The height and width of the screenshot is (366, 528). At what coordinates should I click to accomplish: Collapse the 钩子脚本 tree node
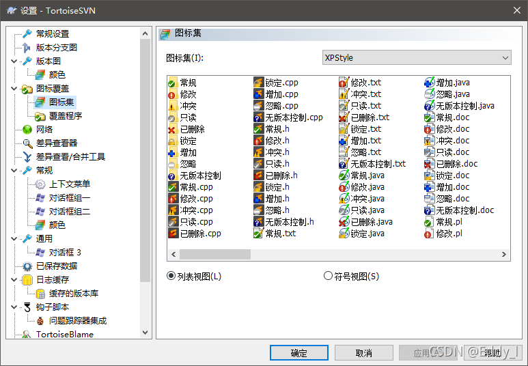[x=14, y=307]
